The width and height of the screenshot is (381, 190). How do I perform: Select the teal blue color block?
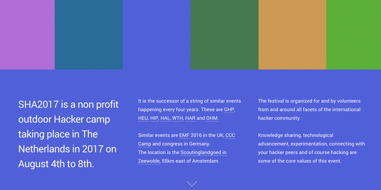(89, 35)
